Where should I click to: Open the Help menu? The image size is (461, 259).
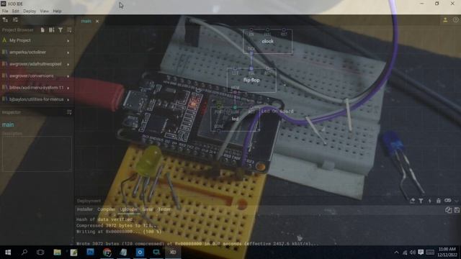click(57, 12)
